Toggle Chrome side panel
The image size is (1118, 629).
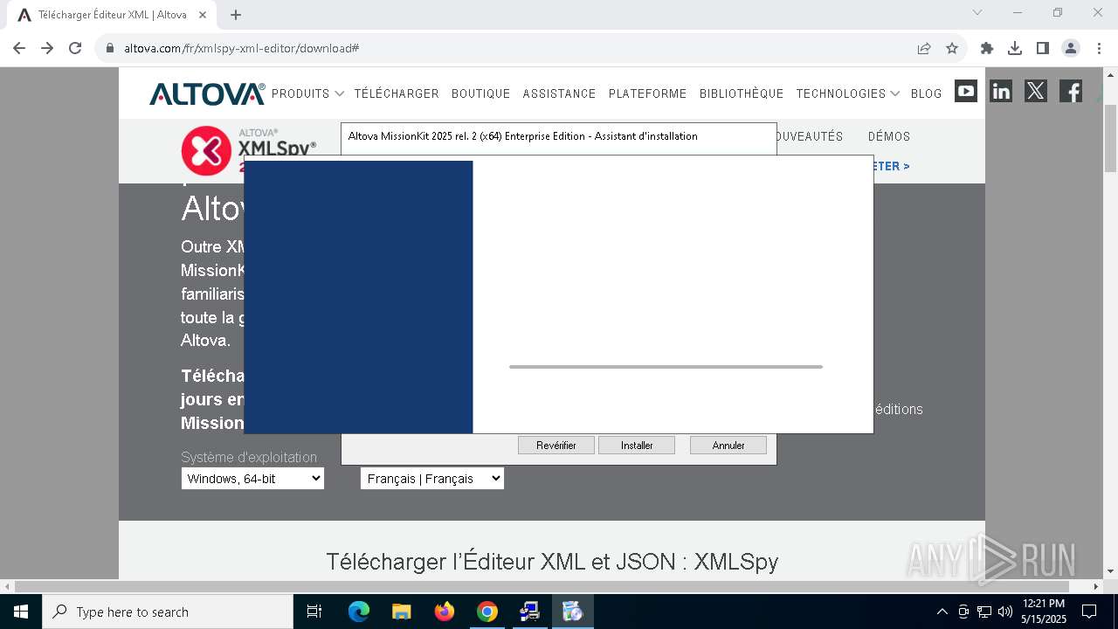click(x=1043, y=48)
